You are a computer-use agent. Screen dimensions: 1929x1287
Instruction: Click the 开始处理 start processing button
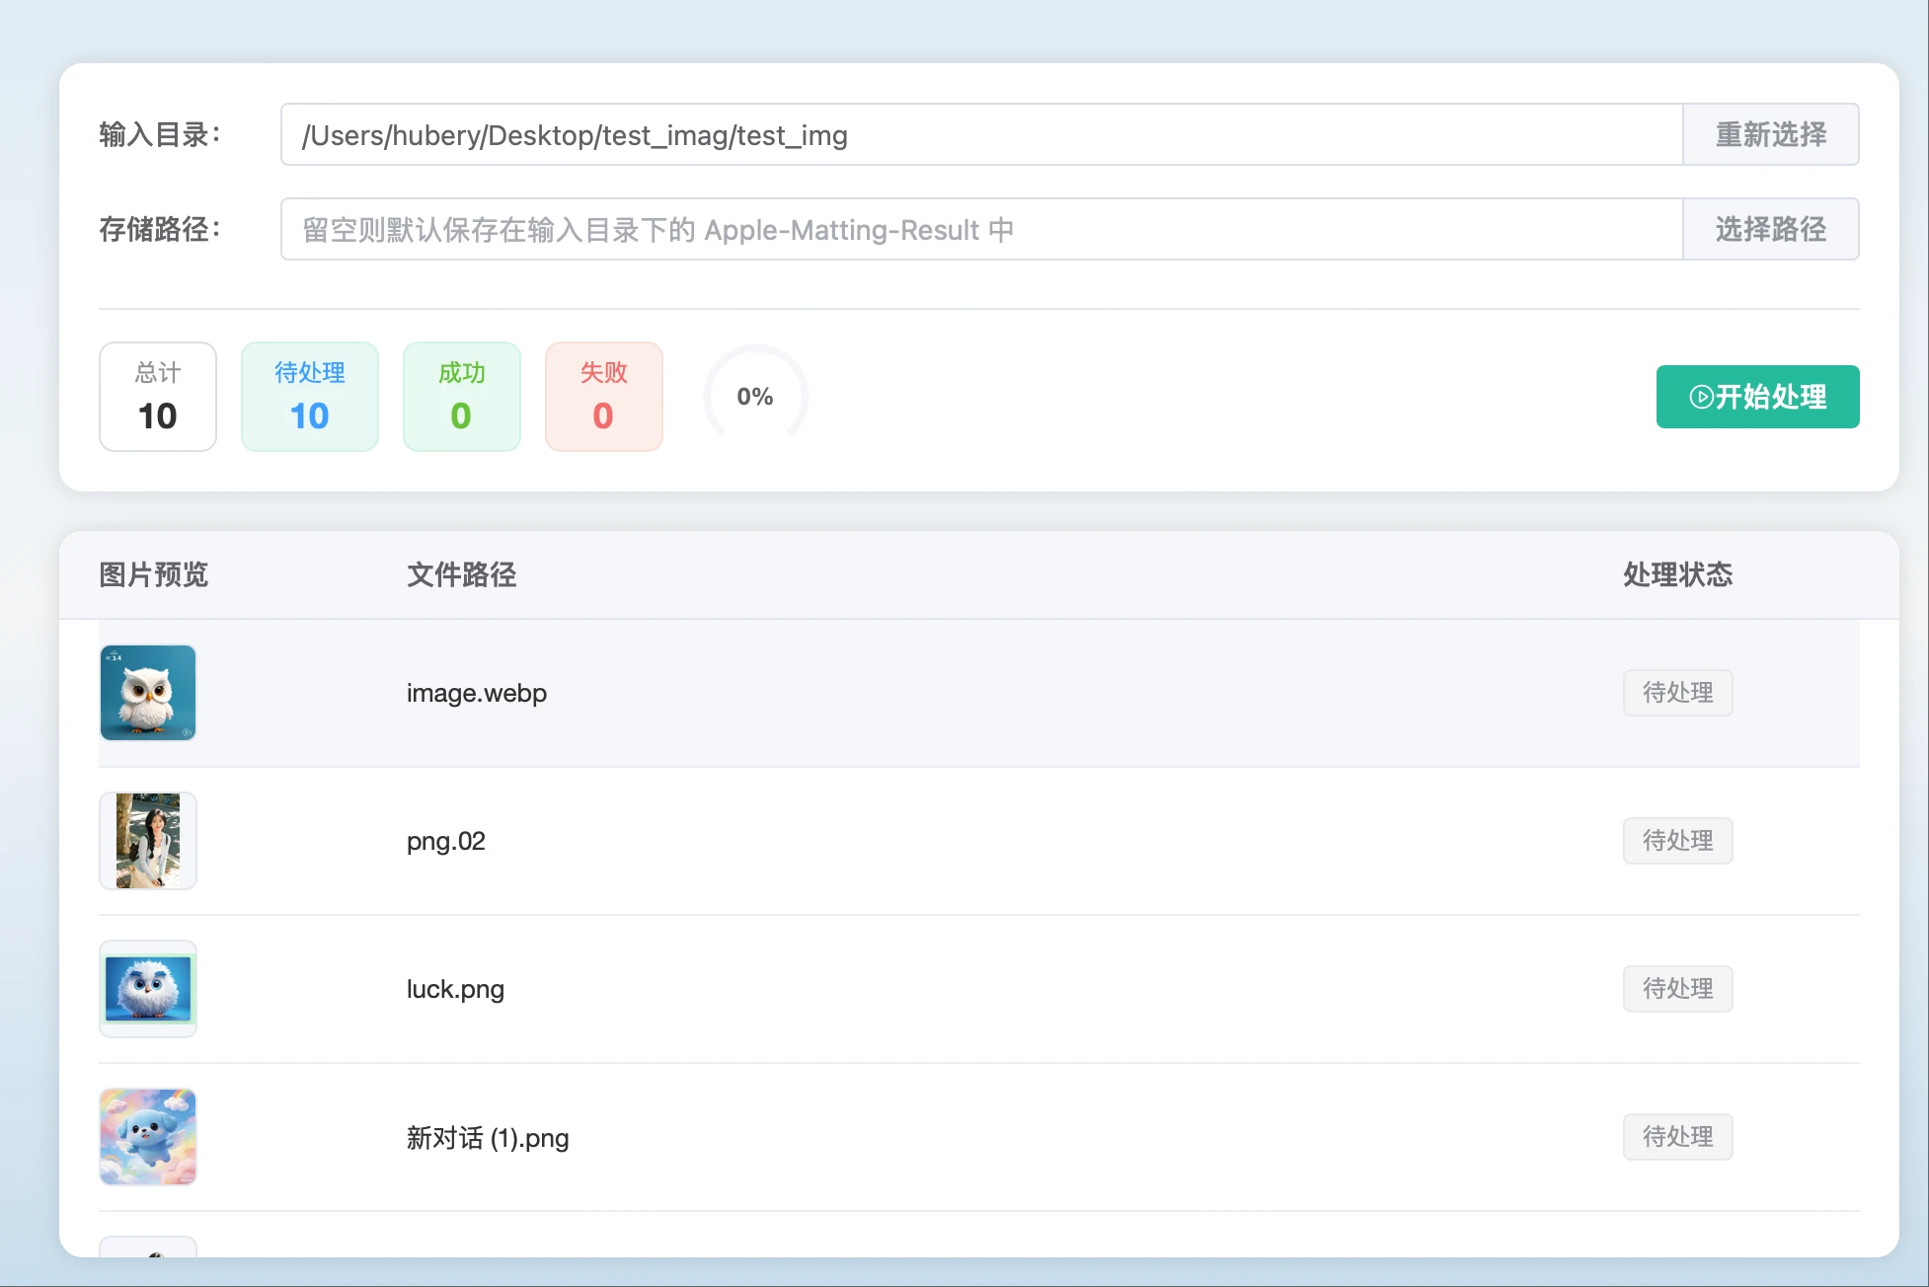click(1757, 397)
